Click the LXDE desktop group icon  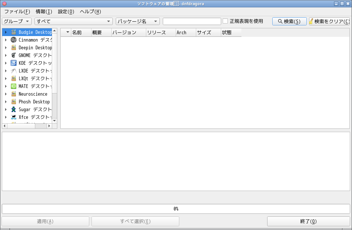14,71
